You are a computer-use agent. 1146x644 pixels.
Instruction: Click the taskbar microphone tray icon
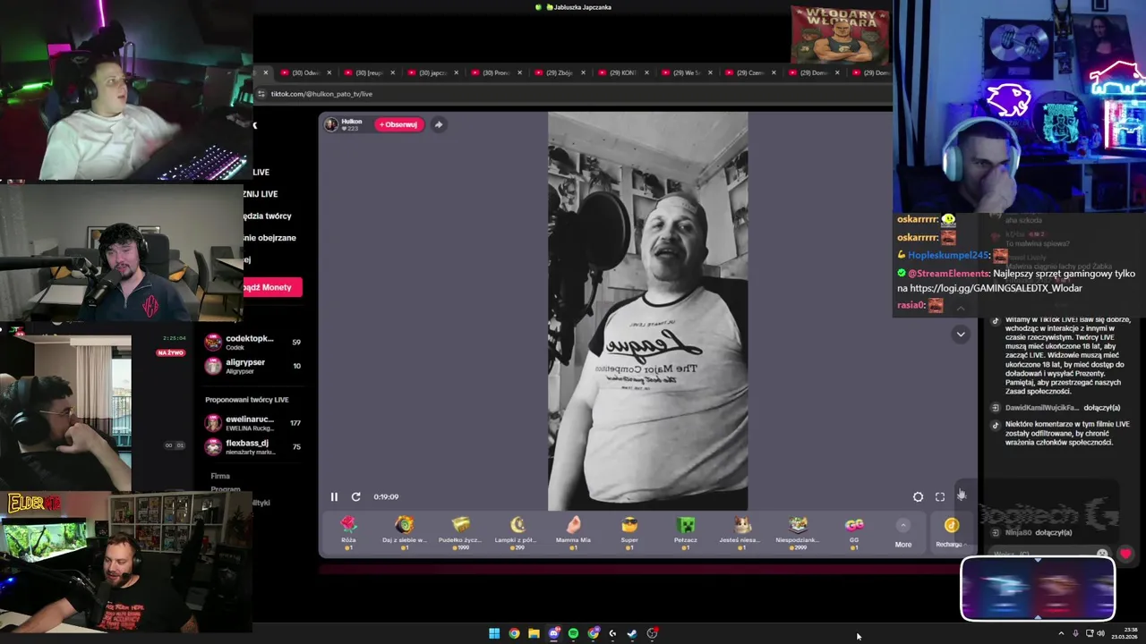click(1075, 633)
